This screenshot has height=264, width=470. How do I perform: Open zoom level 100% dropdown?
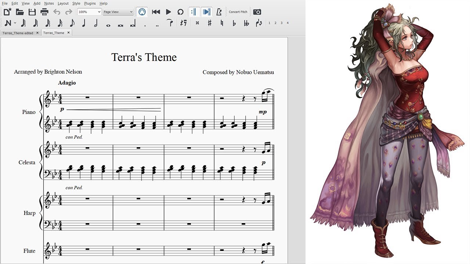89,12
